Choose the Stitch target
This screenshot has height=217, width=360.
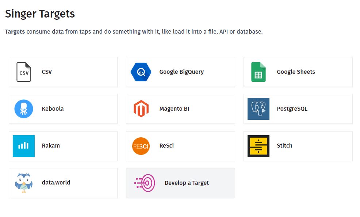[298, 146]
